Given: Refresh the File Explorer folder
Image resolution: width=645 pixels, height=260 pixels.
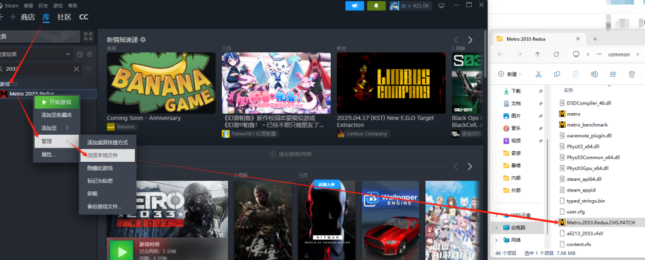Looking at the screenshot, I should coord(556,54).
